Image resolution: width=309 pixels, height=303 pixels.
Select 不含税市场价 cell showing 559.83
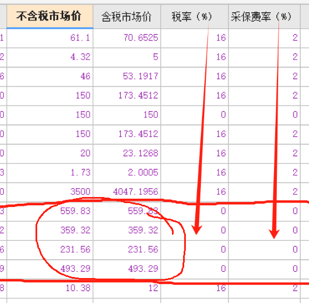[50, 211]
